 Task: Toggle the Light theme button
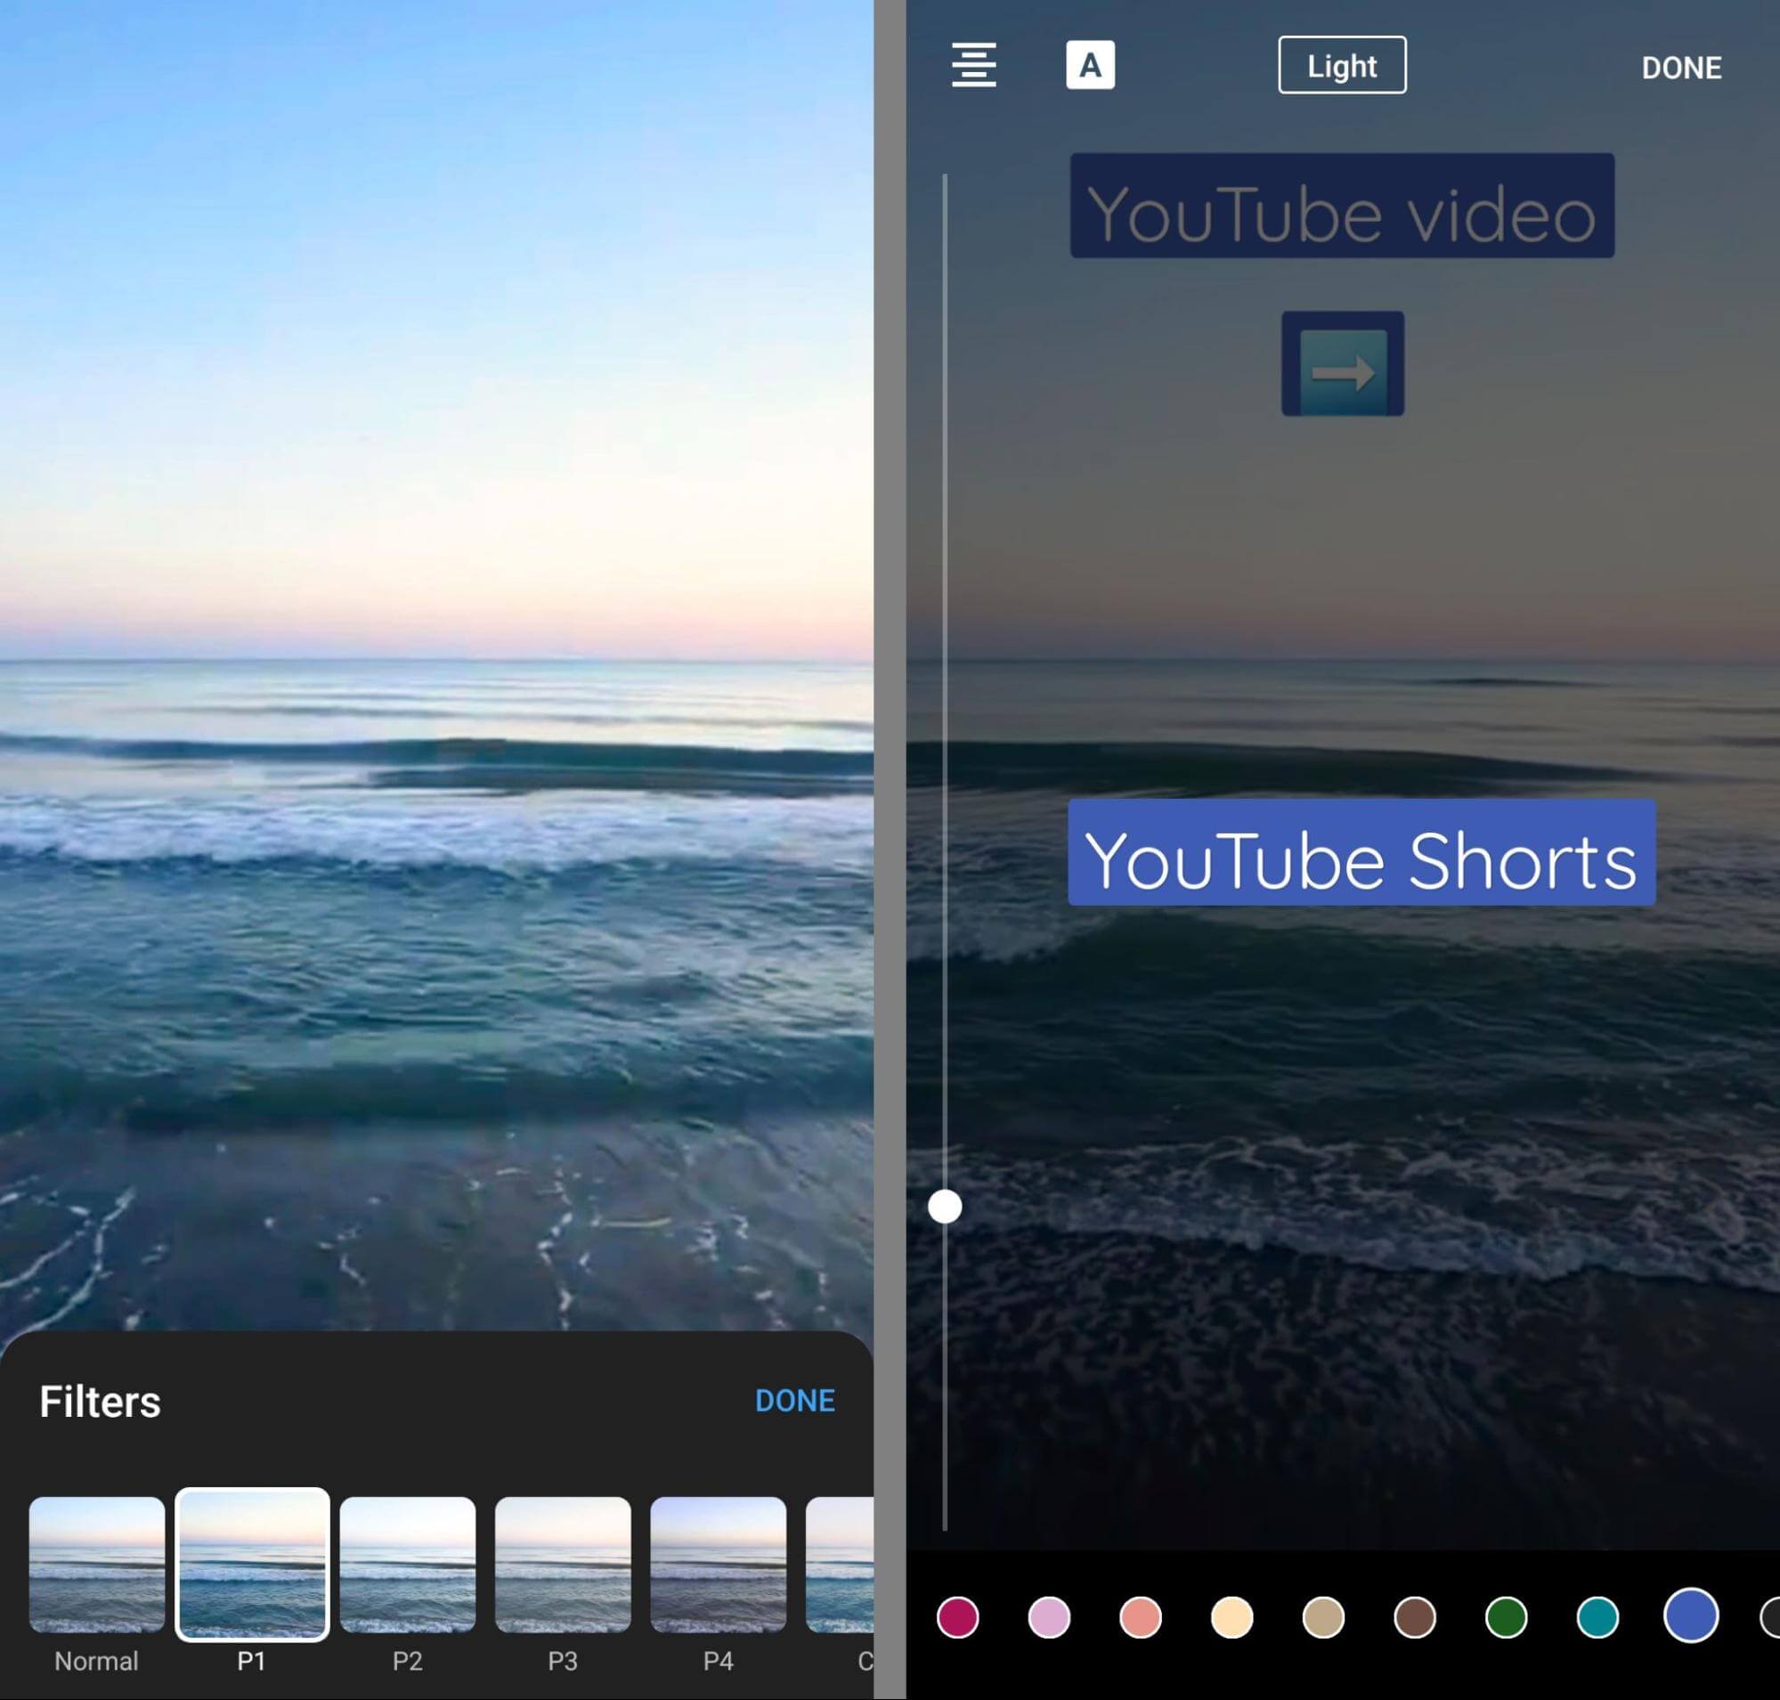(1341, 63)
